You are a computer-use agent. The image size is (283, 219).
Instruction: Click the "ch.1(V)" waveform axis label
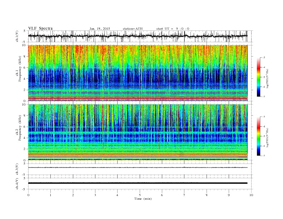pyautogui.click(x=17, y=36)
